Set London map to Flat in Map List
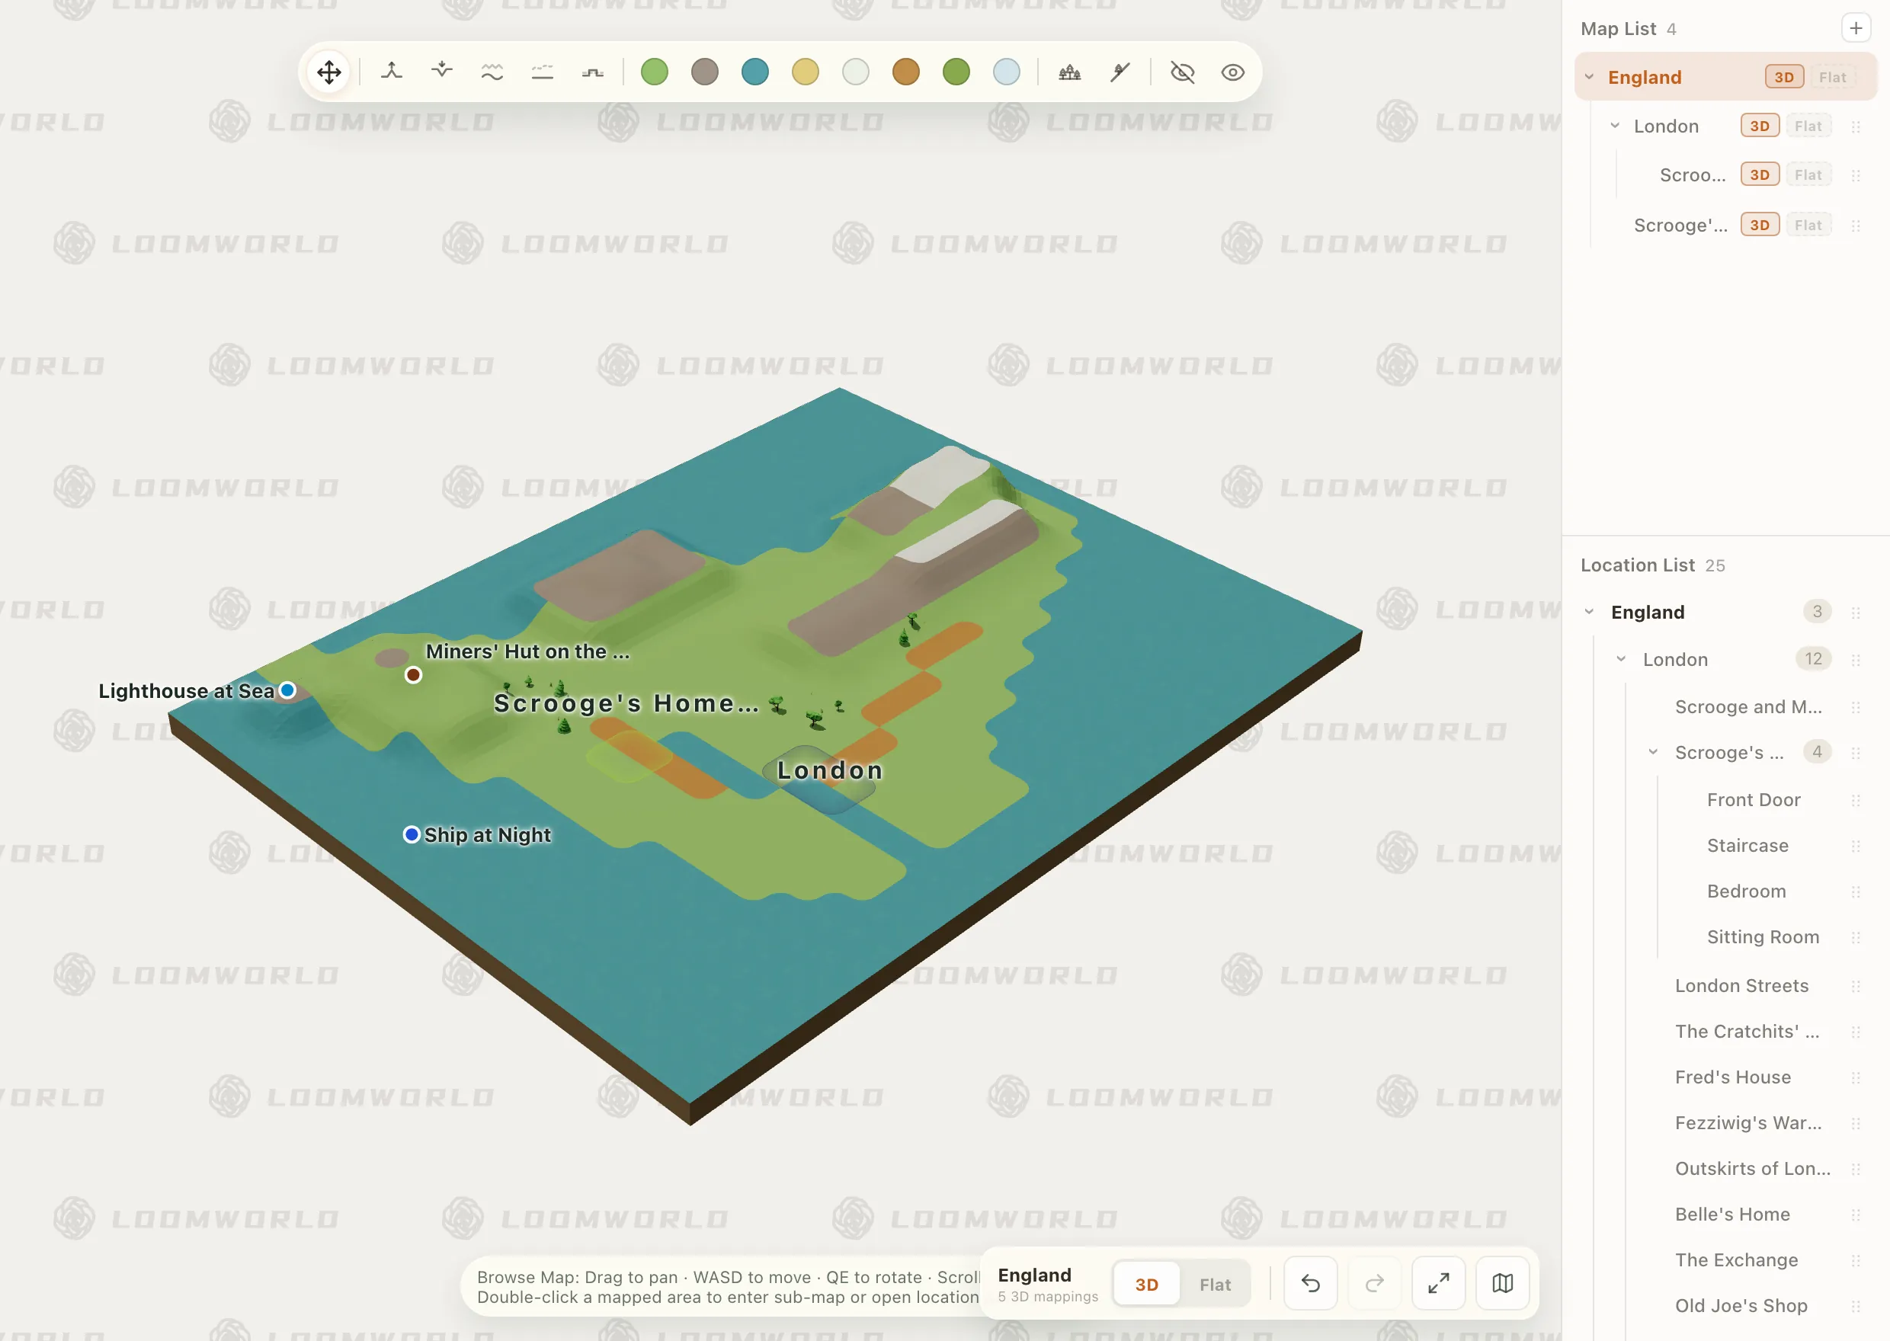Viewport: 1890px width, 1341px height. [1808, 126]
